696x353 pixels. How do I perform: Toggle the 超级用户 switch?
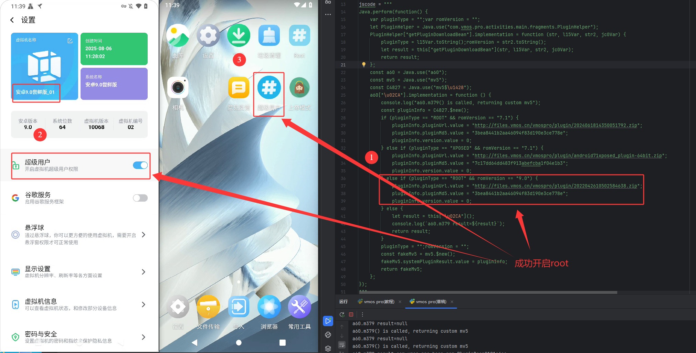140,165
